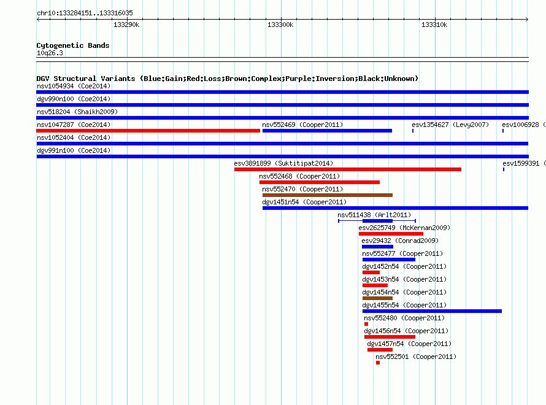Click the DGV Structural Variants track title
The image size is (546, 405).
[x=227, y=79]
